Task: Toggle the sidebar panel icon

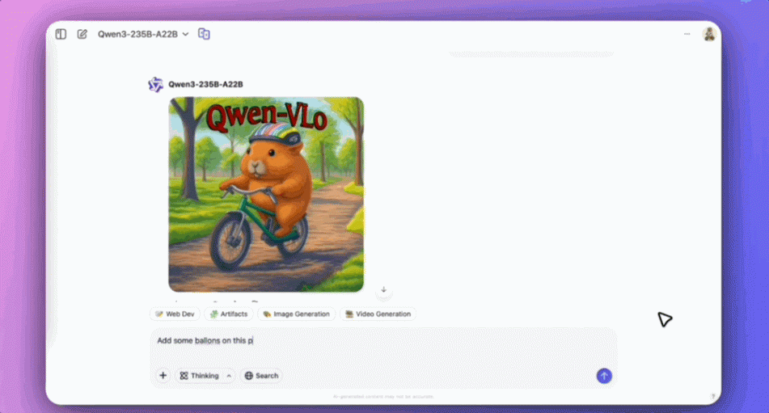Action: click(x=61, y=34)
